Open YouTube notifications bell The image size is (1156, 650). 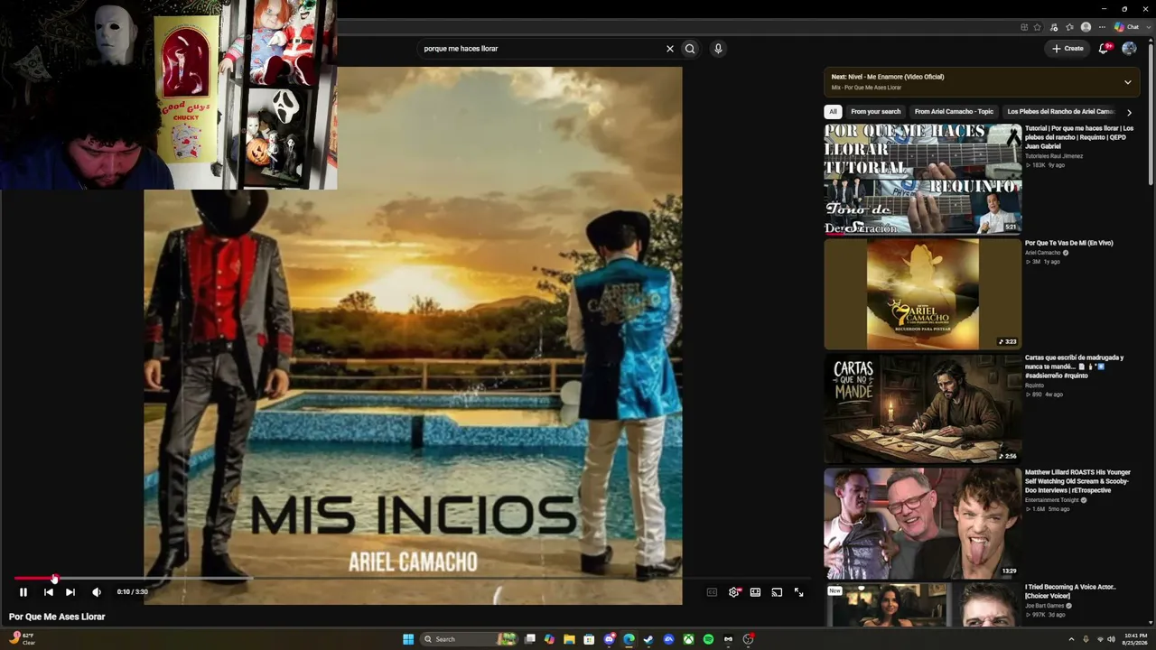[1104, 49]
